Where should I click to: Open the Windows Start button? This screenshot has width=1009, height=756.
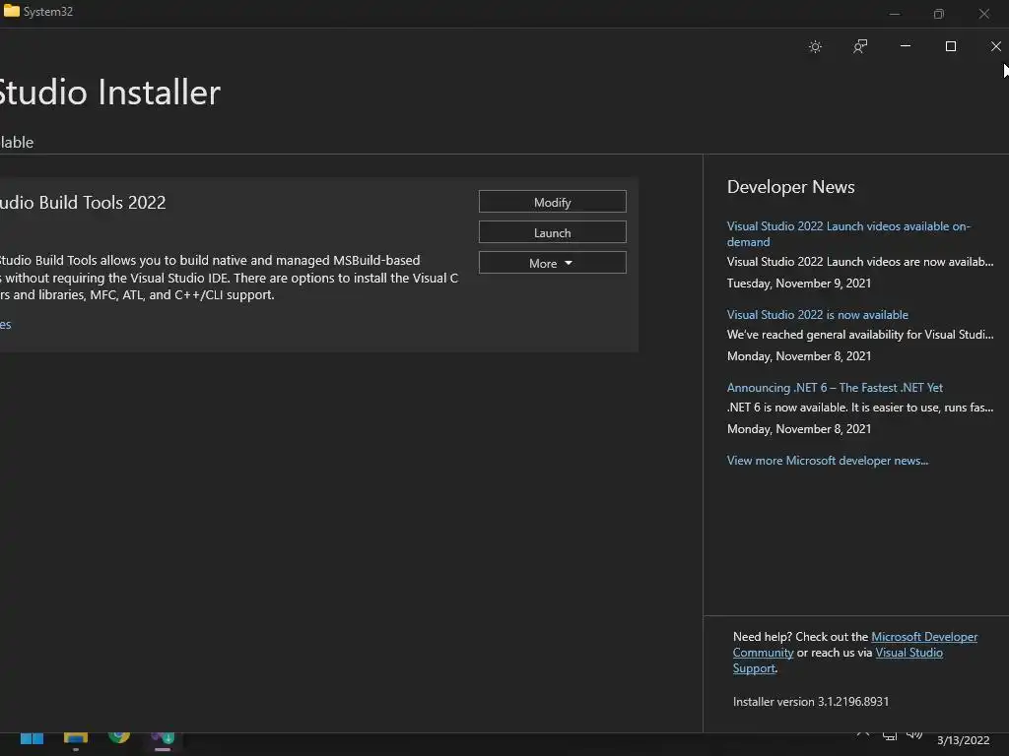pyautogui.click(x=32, y=738)
